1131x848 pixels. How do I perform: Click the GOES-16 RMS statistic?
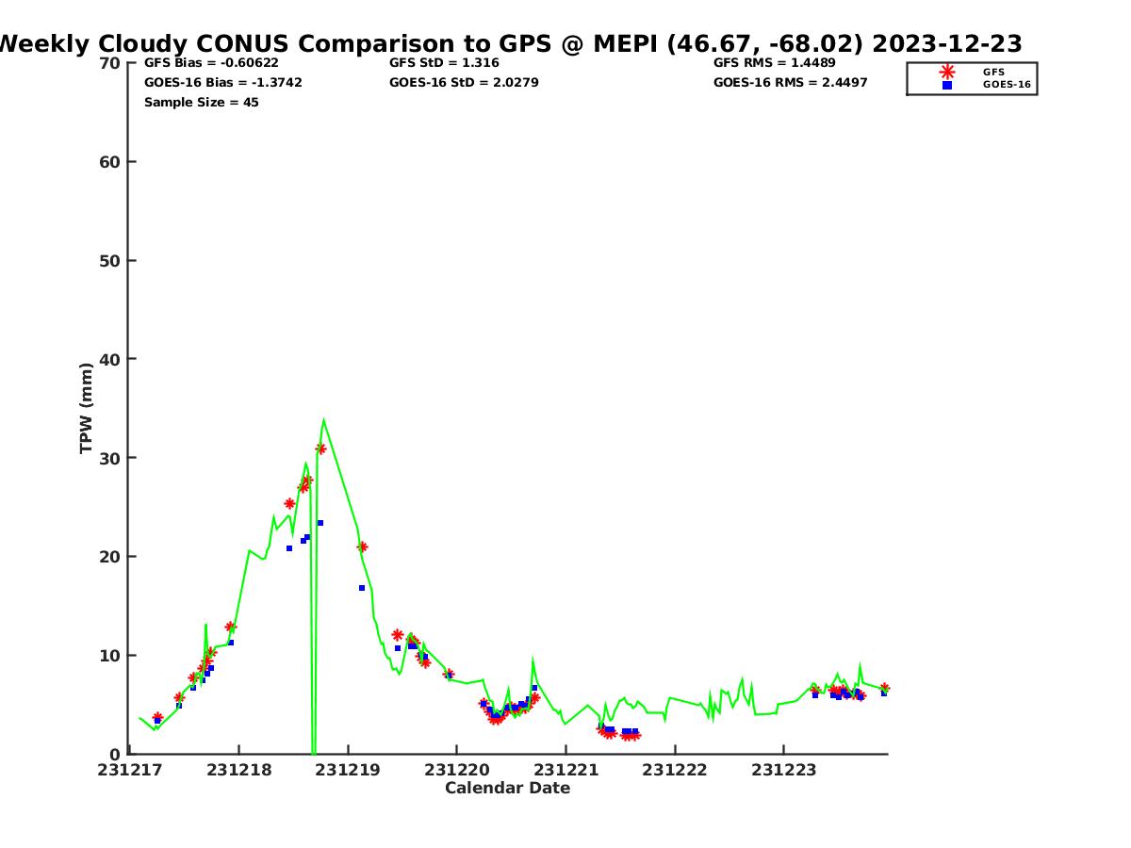pos(790,83)
